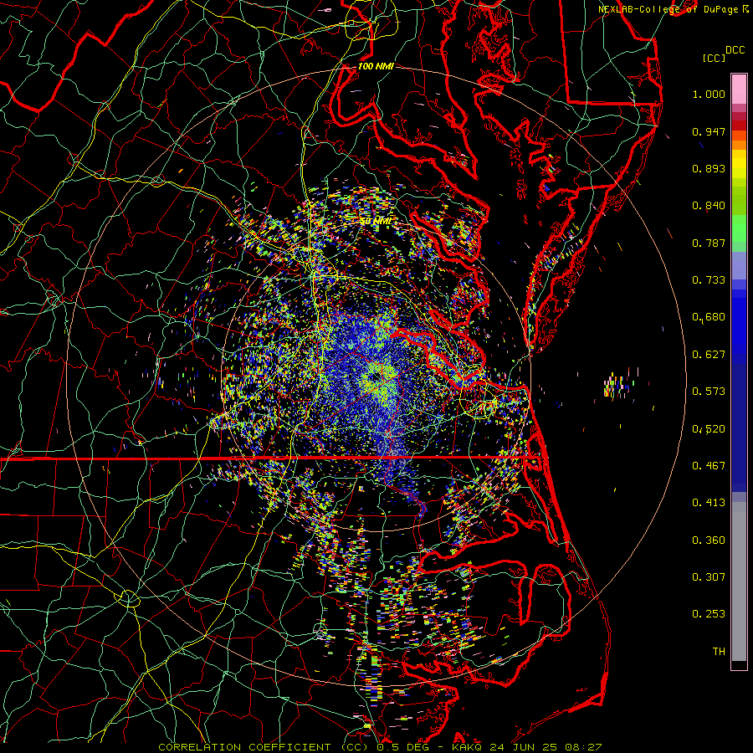Select the 1.000 legend value
Viewport: 753px width, 753px height.
[x=709, y=94]
